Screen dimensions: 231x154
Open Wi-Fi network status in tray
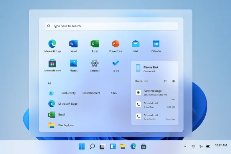tap(193, 146)
